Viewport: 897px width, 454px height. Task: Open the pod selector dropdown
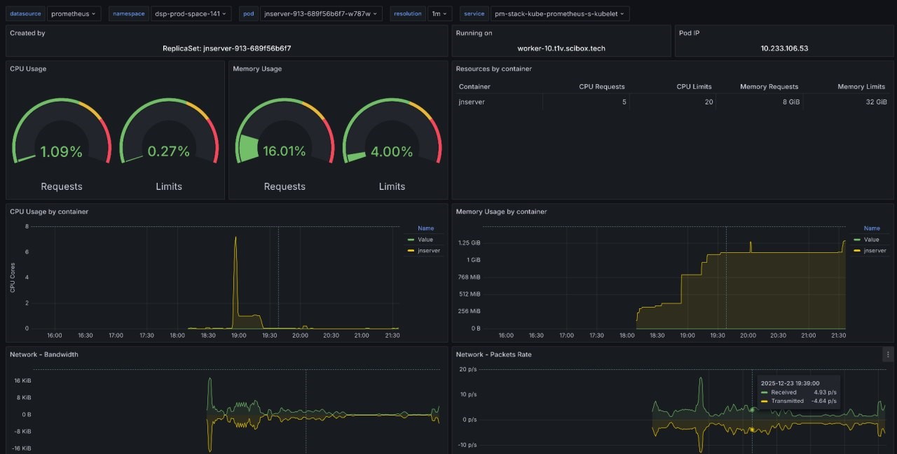[x=321, y=13]
